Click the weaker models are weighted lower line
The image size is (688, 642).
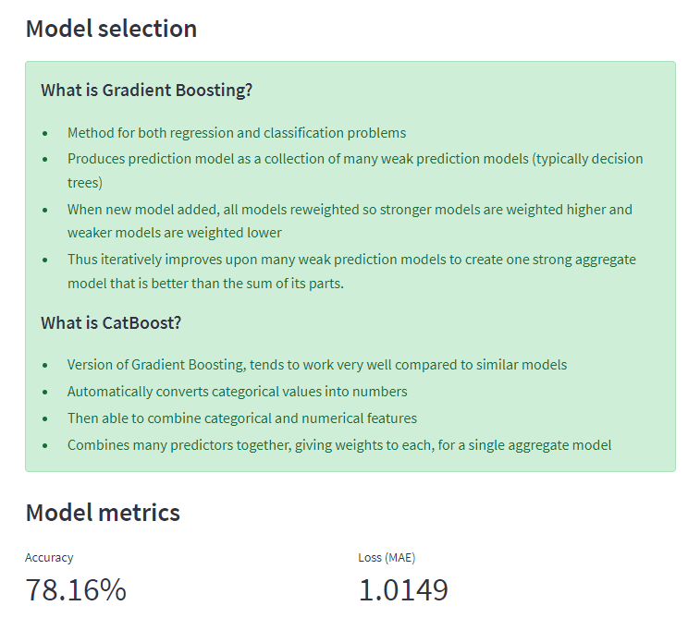[x=174, y=233]
